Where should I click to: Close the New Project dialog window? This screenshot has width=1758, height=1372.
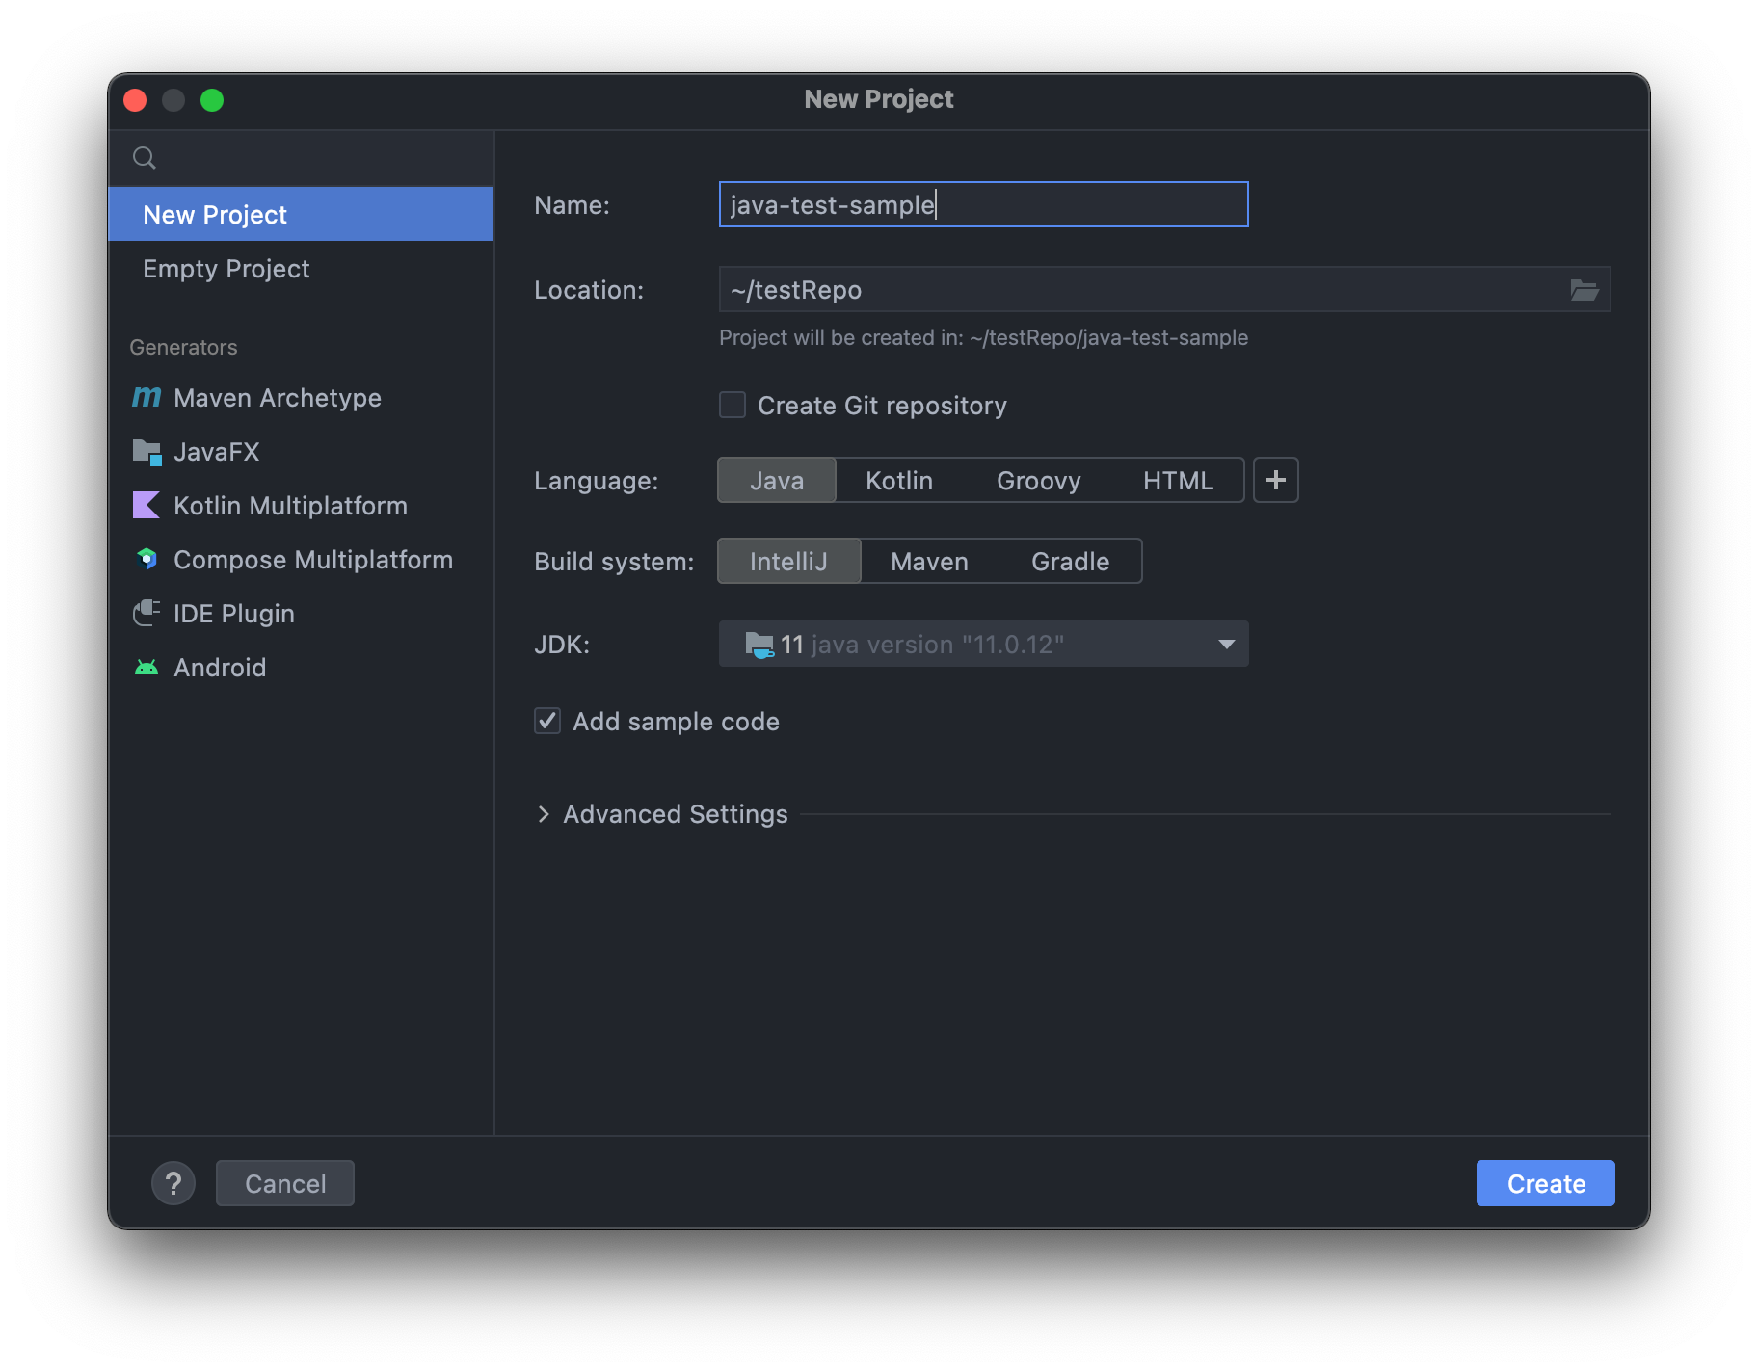click(x=135, y=100)
